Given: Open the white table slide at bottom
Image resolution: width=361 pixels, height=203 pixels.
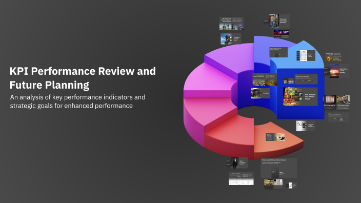Looking at the screenshot, I should tap(241, 178).
